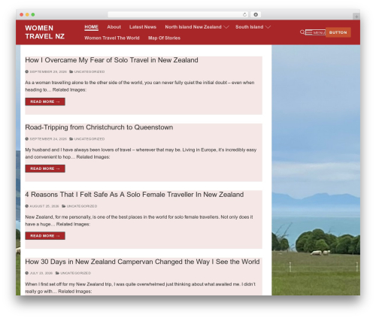376x318 pixels.
Task: Open Uncategorized category on Solo Travel post
Action: coord(89,71)
